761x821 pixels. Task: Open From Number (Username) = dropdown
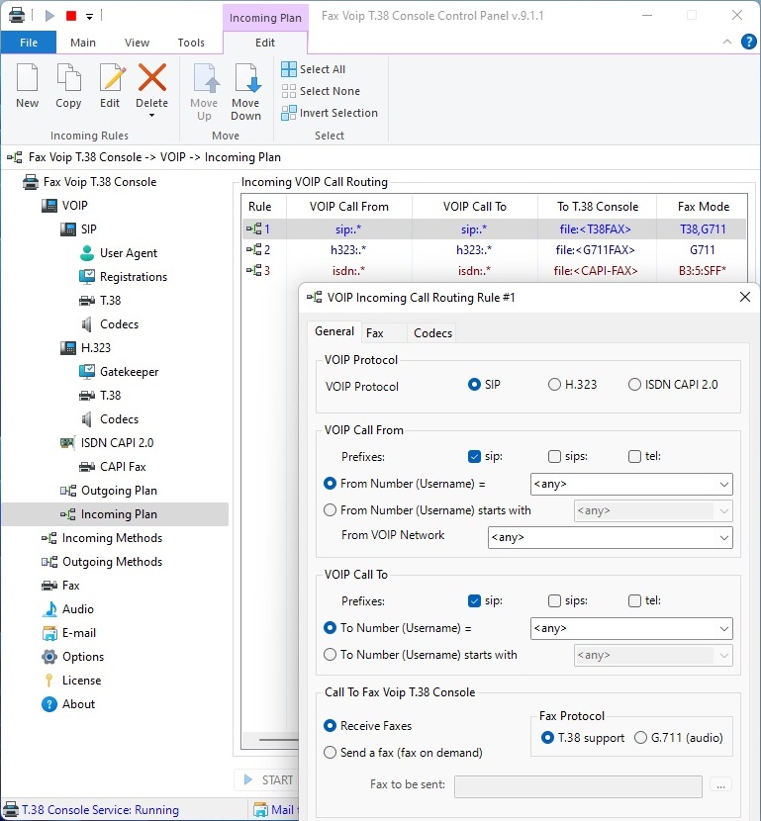tap(631, 484)
